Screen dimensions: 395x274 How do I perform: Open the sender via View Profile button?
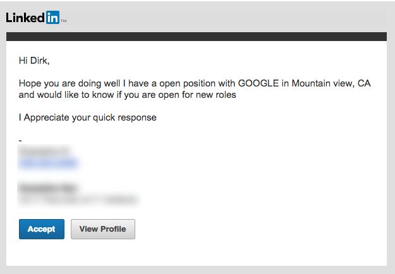point(102,229)
